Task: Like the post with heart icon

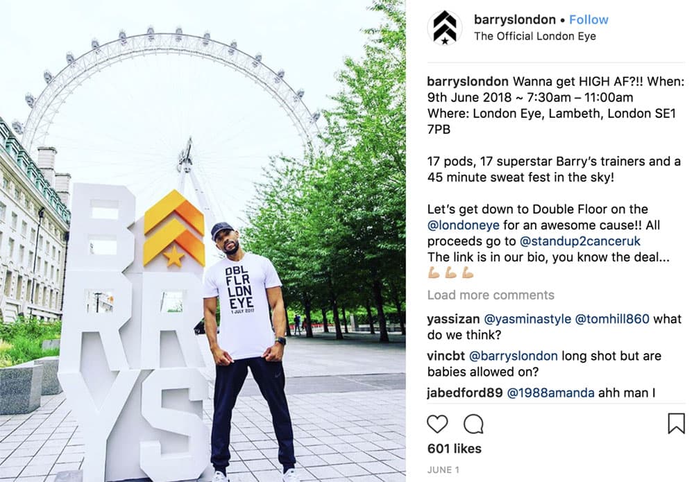Action: [x=437, y=424]
